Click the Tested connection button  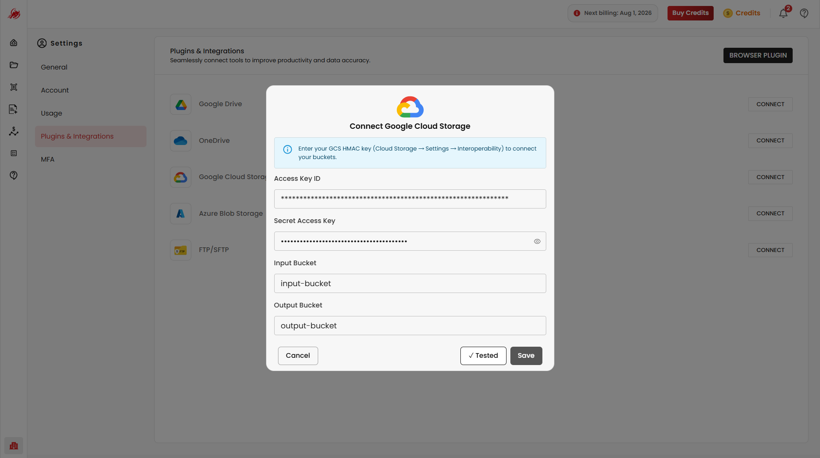pos(483,356)
